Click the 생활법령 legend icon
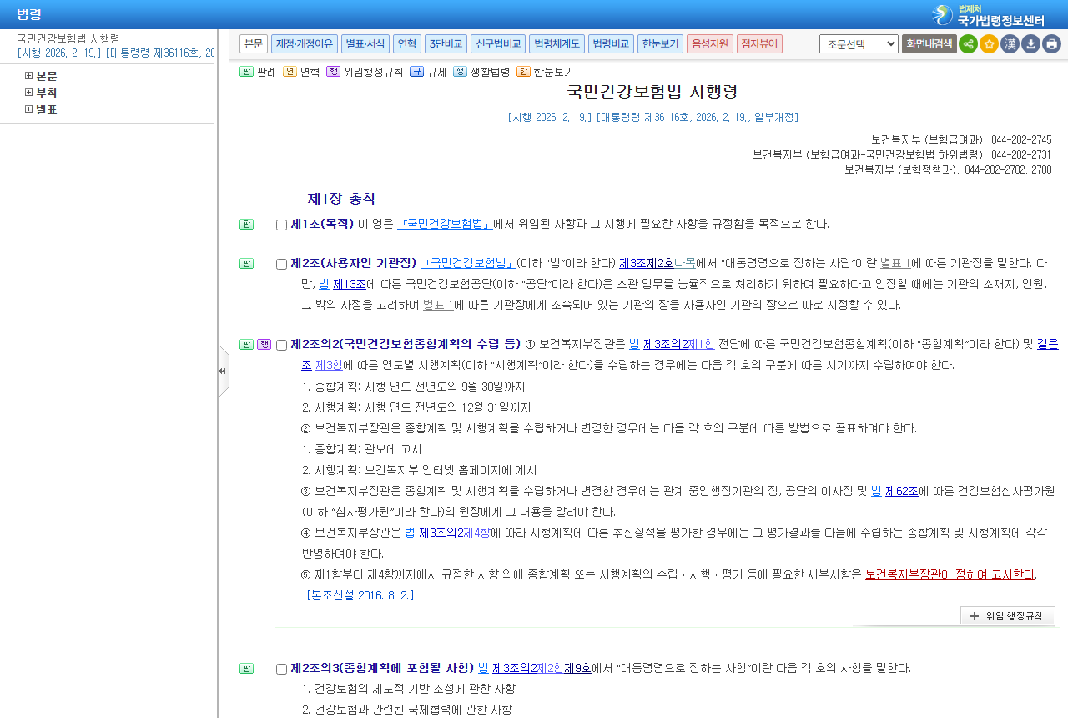The image size is (1068, 718). pyautogui.click(x=460, y=72)
